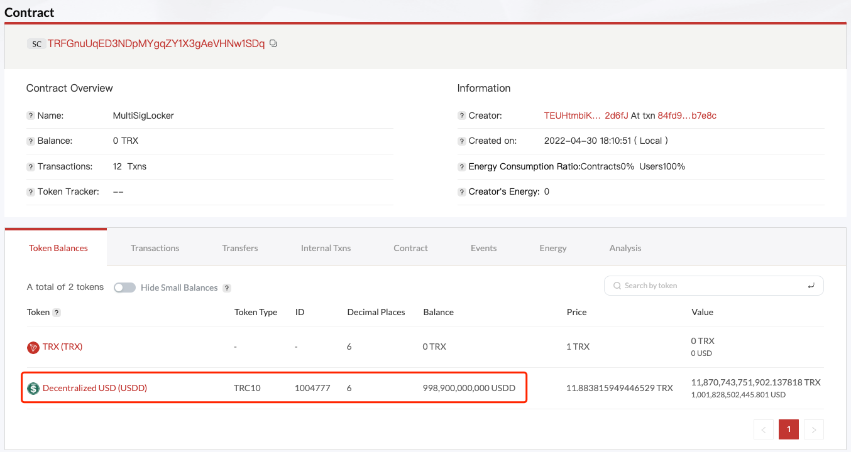Click the USDD token ID 1004777
851x452 pixels.
[x=312, y=389]
